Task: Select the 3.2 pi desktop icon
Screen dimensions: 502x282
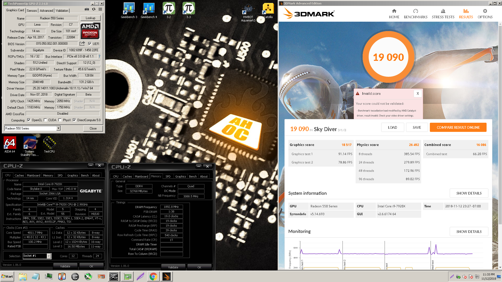Action: pyautogui.click(x=169, y=10)
